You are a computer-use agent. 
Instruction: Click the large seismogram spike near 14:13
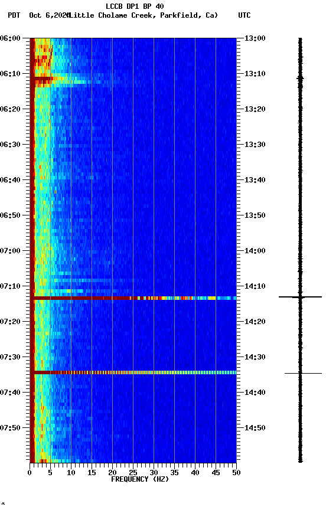click(300, 297)
